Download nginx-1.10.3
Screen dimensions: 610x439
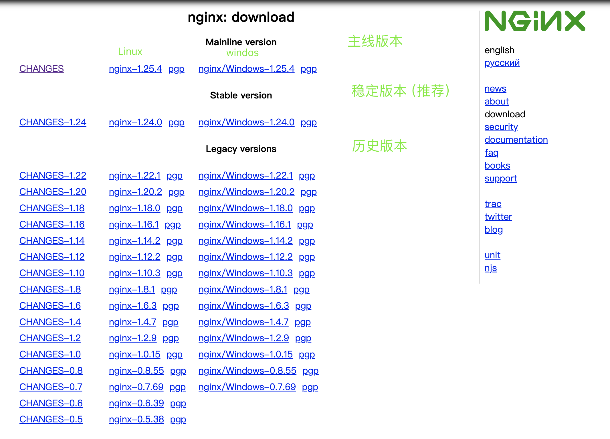point(134,273)
